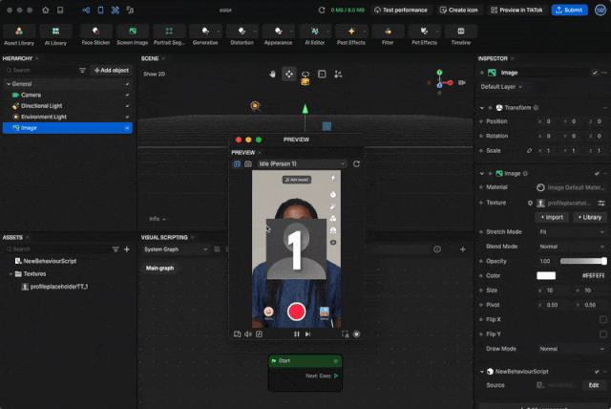
Task: Open the Default Layer dropdown
Action: pyautogui.click(x=501, y=87)
